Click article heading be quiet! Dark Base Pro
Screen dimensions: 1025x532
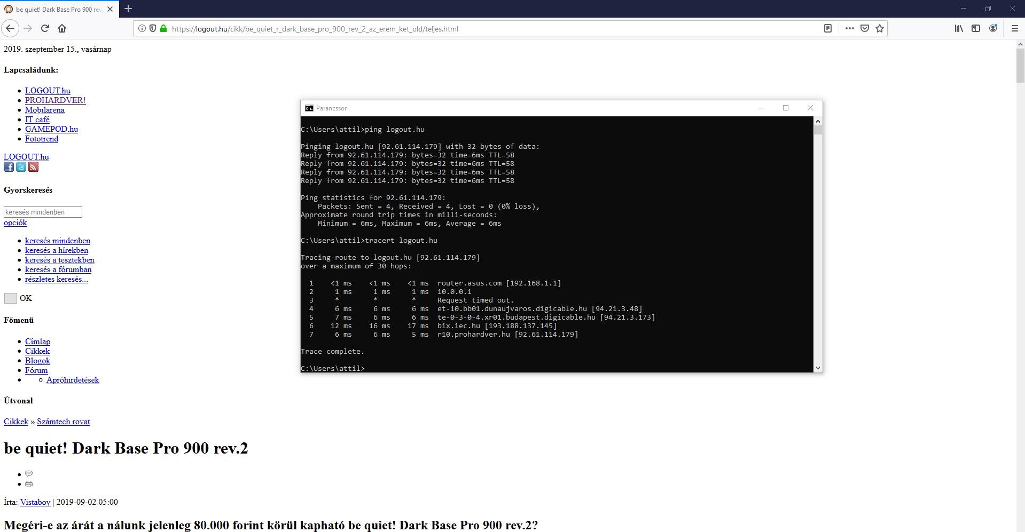tap(126, 448)
